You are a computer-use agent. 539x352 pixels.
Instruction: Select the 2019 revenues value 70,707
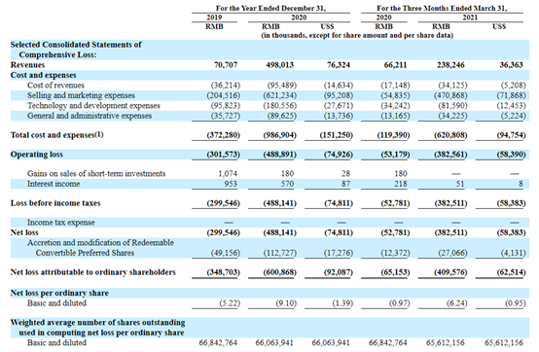coord(226,65)
